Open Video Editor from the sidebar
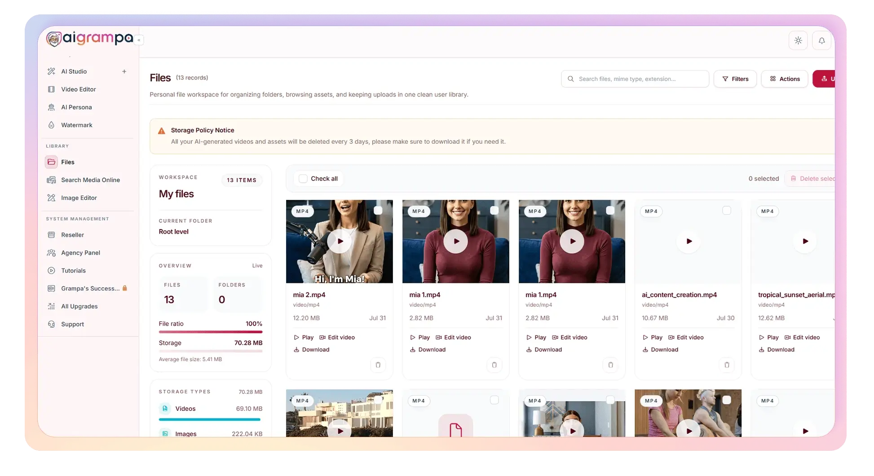The image size is (874, 476). click(79, 89)
